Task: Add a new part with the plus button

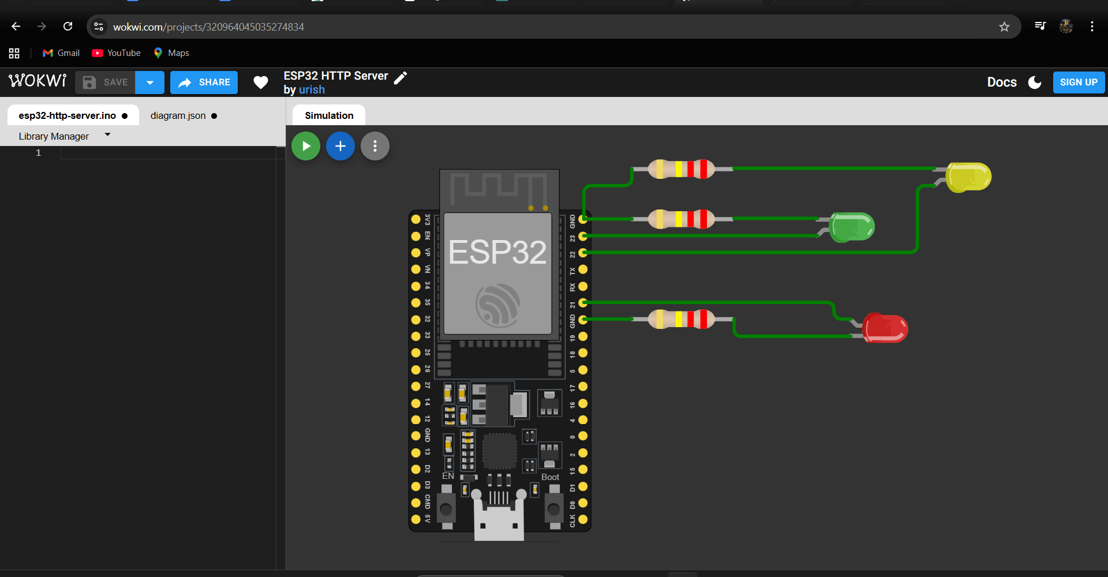Action: tap(340, 146)
